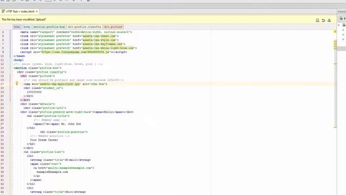The image size is (346, 195).
Task: Click the h2 class="profile-position" tag
Action: pos(64,132)
